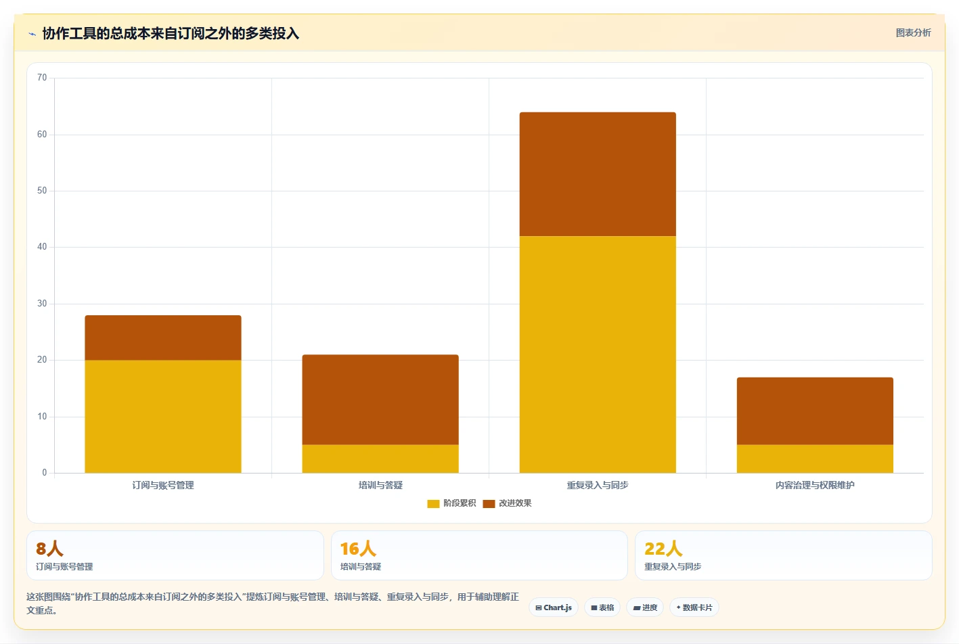959x644 pixels.
Task: Click the 阶段累积 legend label
Action: click(460, 503)
